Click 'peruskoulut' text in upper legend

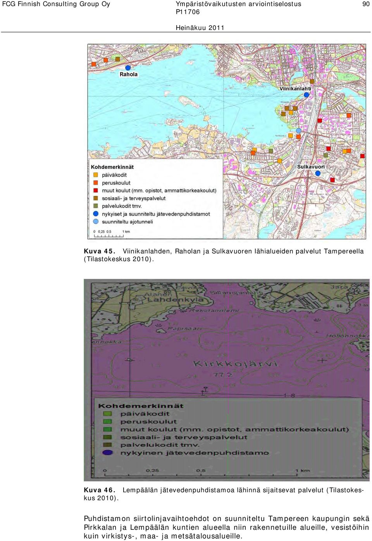[x=116, y=183]
